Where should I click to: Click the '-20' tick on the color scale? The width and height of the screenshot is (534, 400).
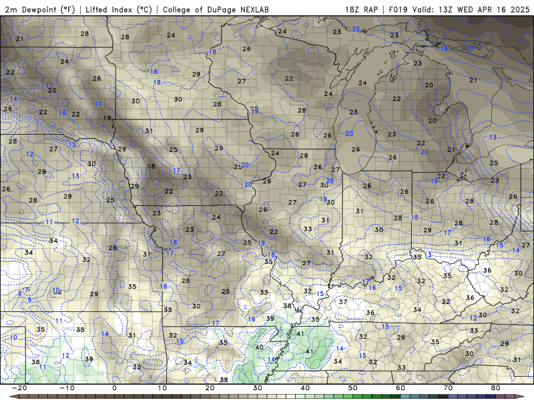tap(19, 388)
